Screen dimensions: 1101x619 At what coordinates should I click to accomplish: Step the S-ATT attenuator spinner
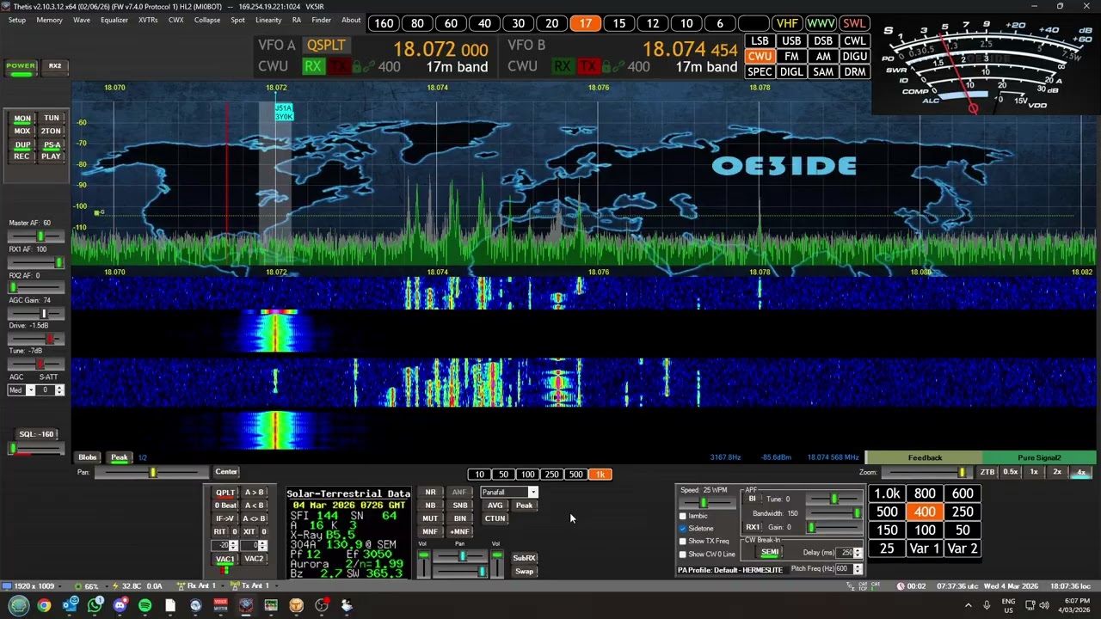click(x=59, y=390)
